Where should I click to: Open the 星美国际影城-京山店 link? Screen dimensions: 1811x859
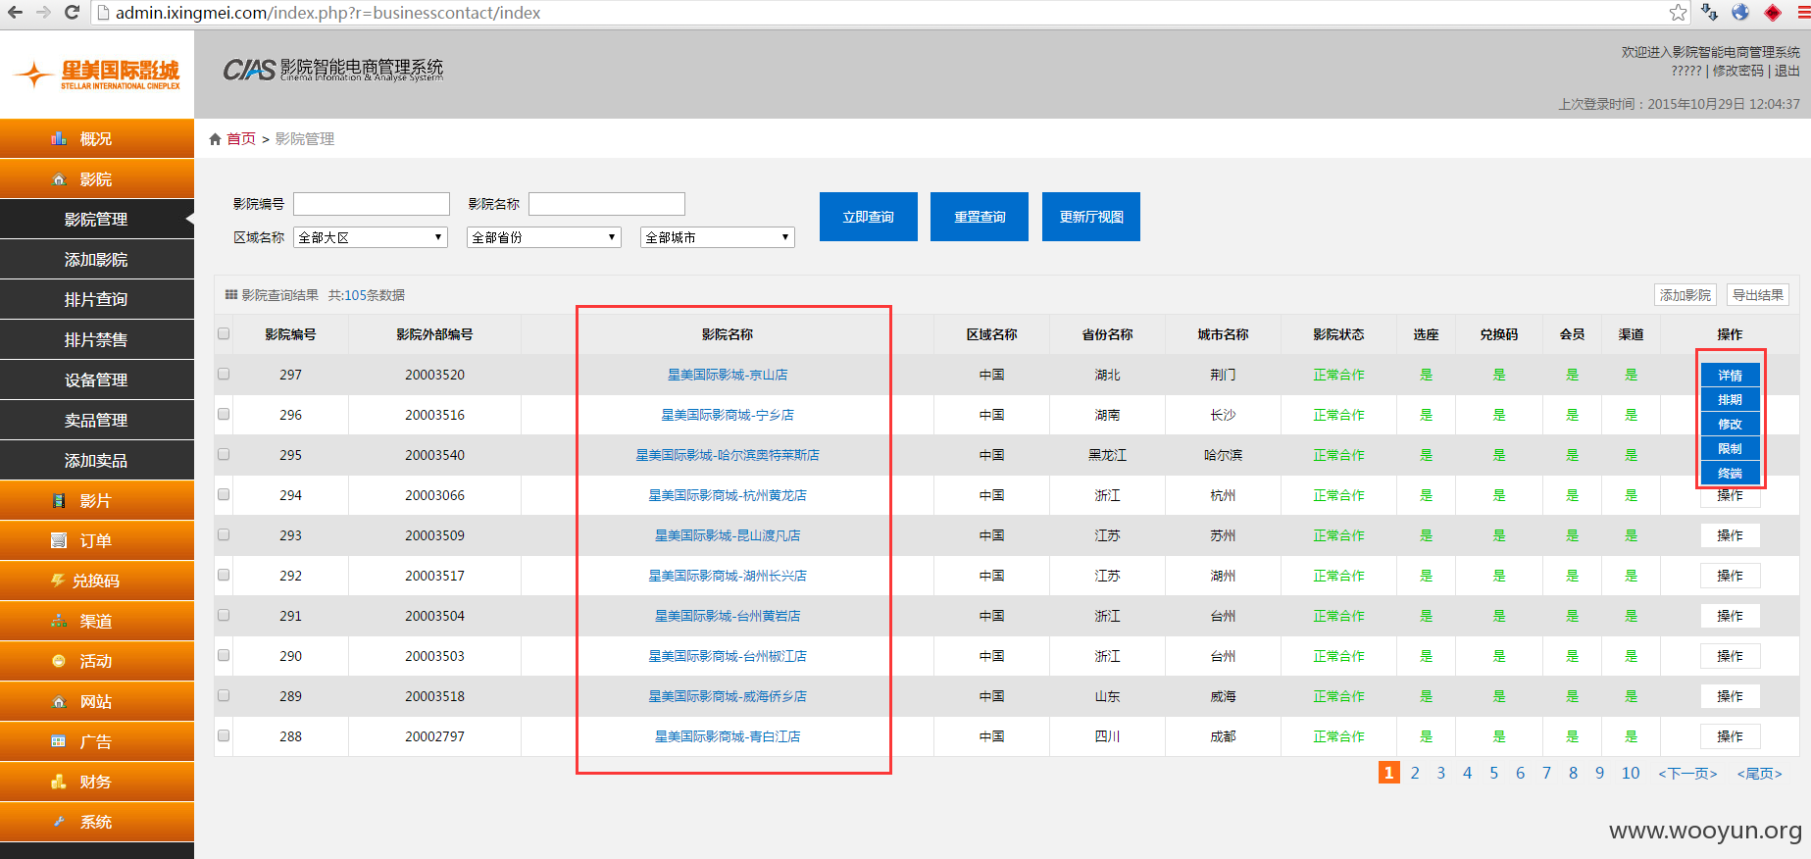pyautogui.click(x=728, y=375)
